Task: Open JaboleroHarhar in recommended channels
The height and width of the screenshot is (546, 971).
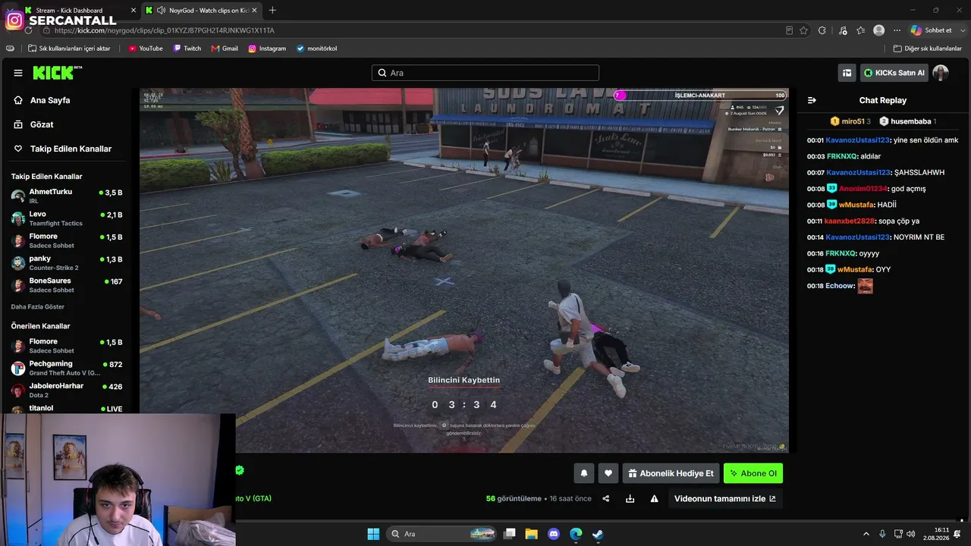Action: tap(67, 390)
